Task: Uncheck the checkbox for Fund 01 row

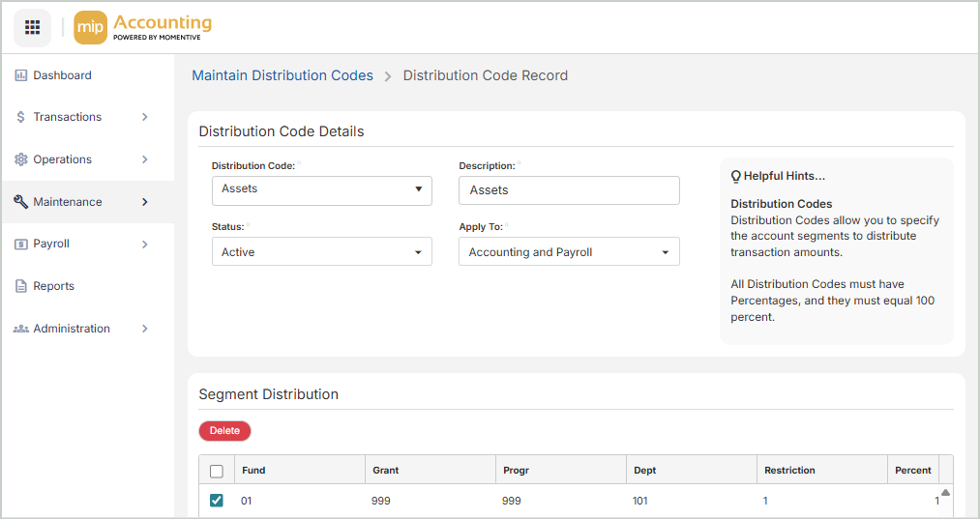Action: tap(217, 501)
